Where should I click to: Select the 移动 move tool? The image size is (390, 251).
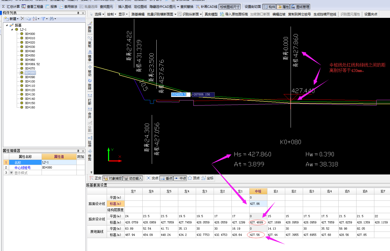pos(90,71)
